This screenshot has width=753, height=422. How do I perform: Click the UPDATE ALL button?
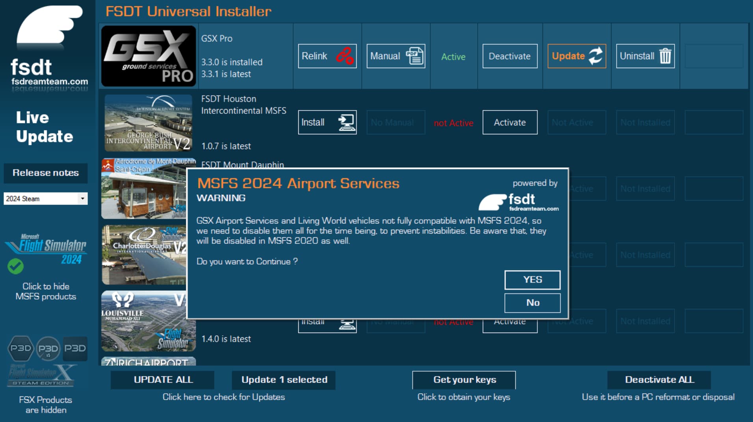tap(163, 380)
